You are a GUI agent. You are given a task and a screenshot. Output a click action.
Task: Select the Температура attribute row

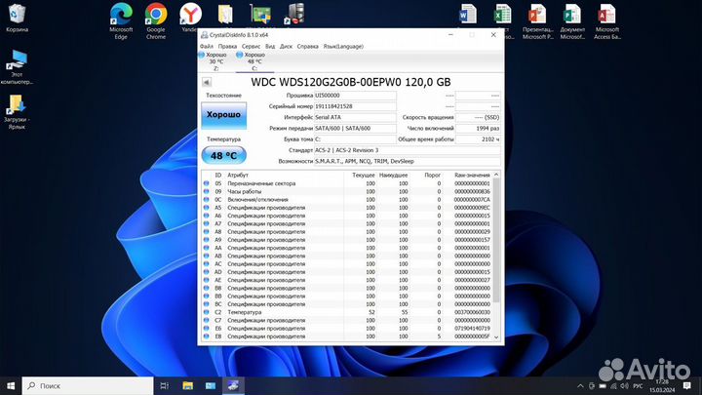coord(347,312)
